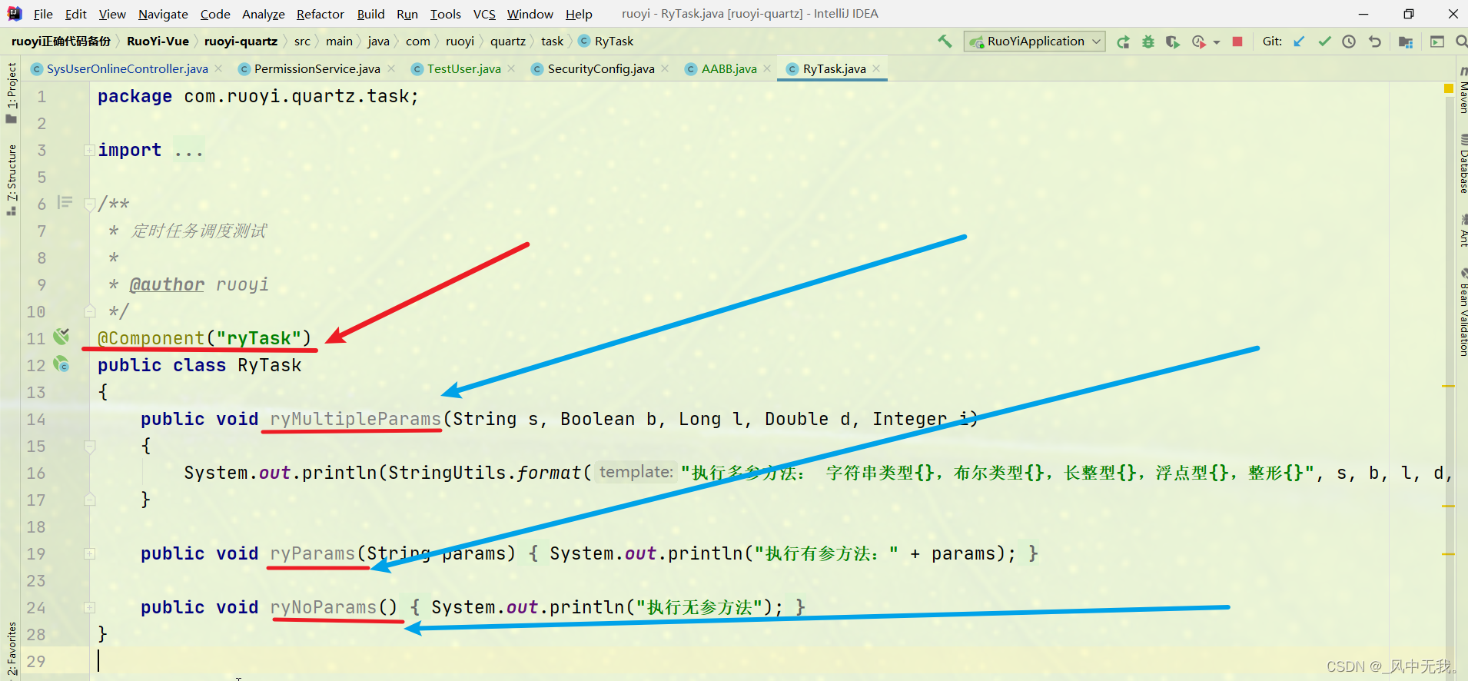
Task: Expand the folded ryNoParams method
Action: [x=90, y=608]
